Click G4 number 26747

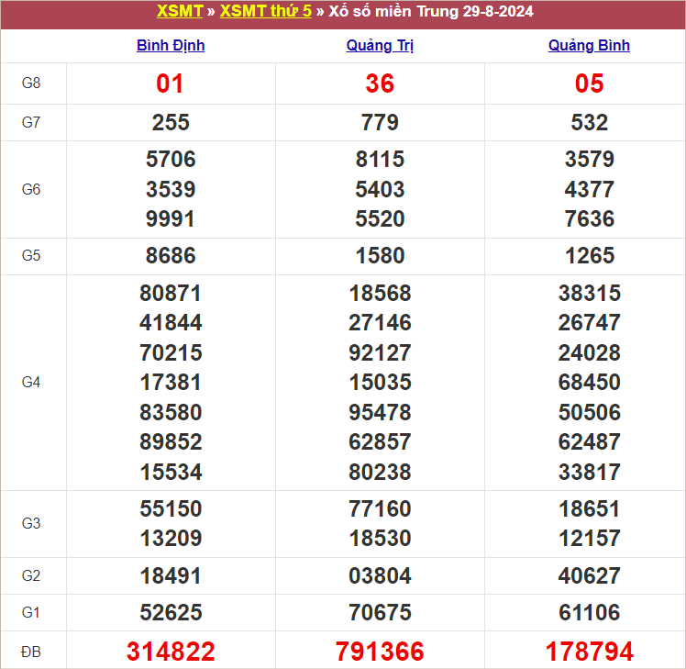[x=590, y=323]
